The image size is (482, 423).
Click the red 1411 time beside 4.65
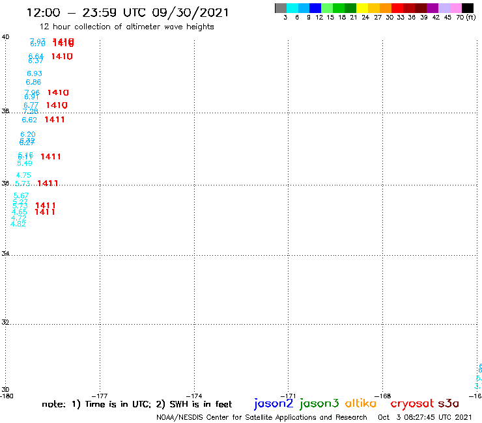coord(45,212)
